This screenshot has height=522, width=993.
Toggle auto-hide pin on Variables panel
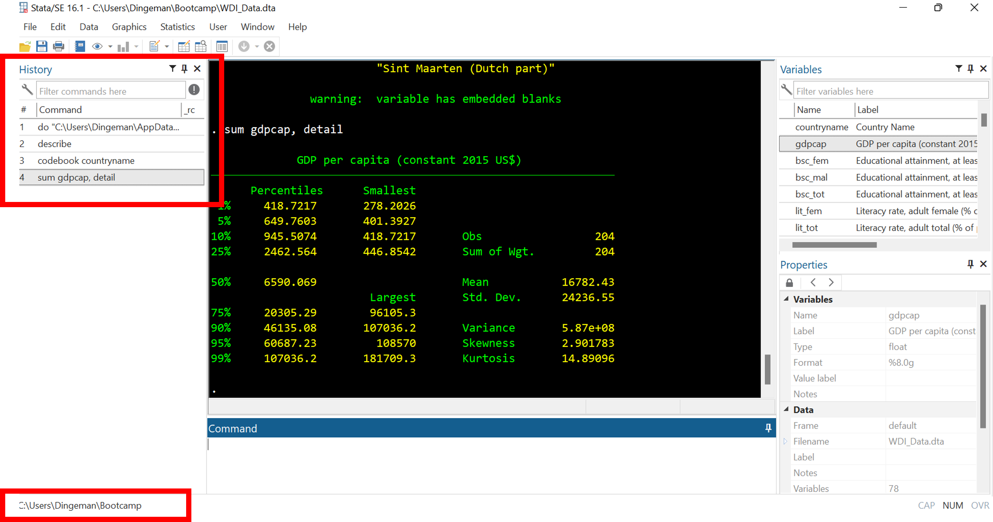[x=971, y=69]
